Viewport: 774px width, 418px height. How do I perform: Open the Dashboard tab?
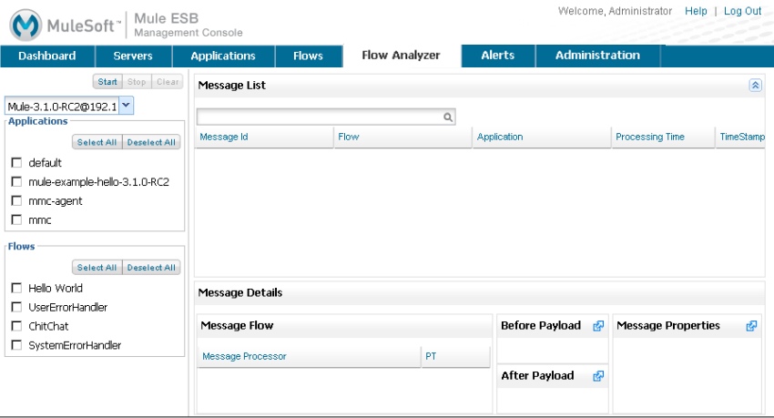tap(47, 56)
